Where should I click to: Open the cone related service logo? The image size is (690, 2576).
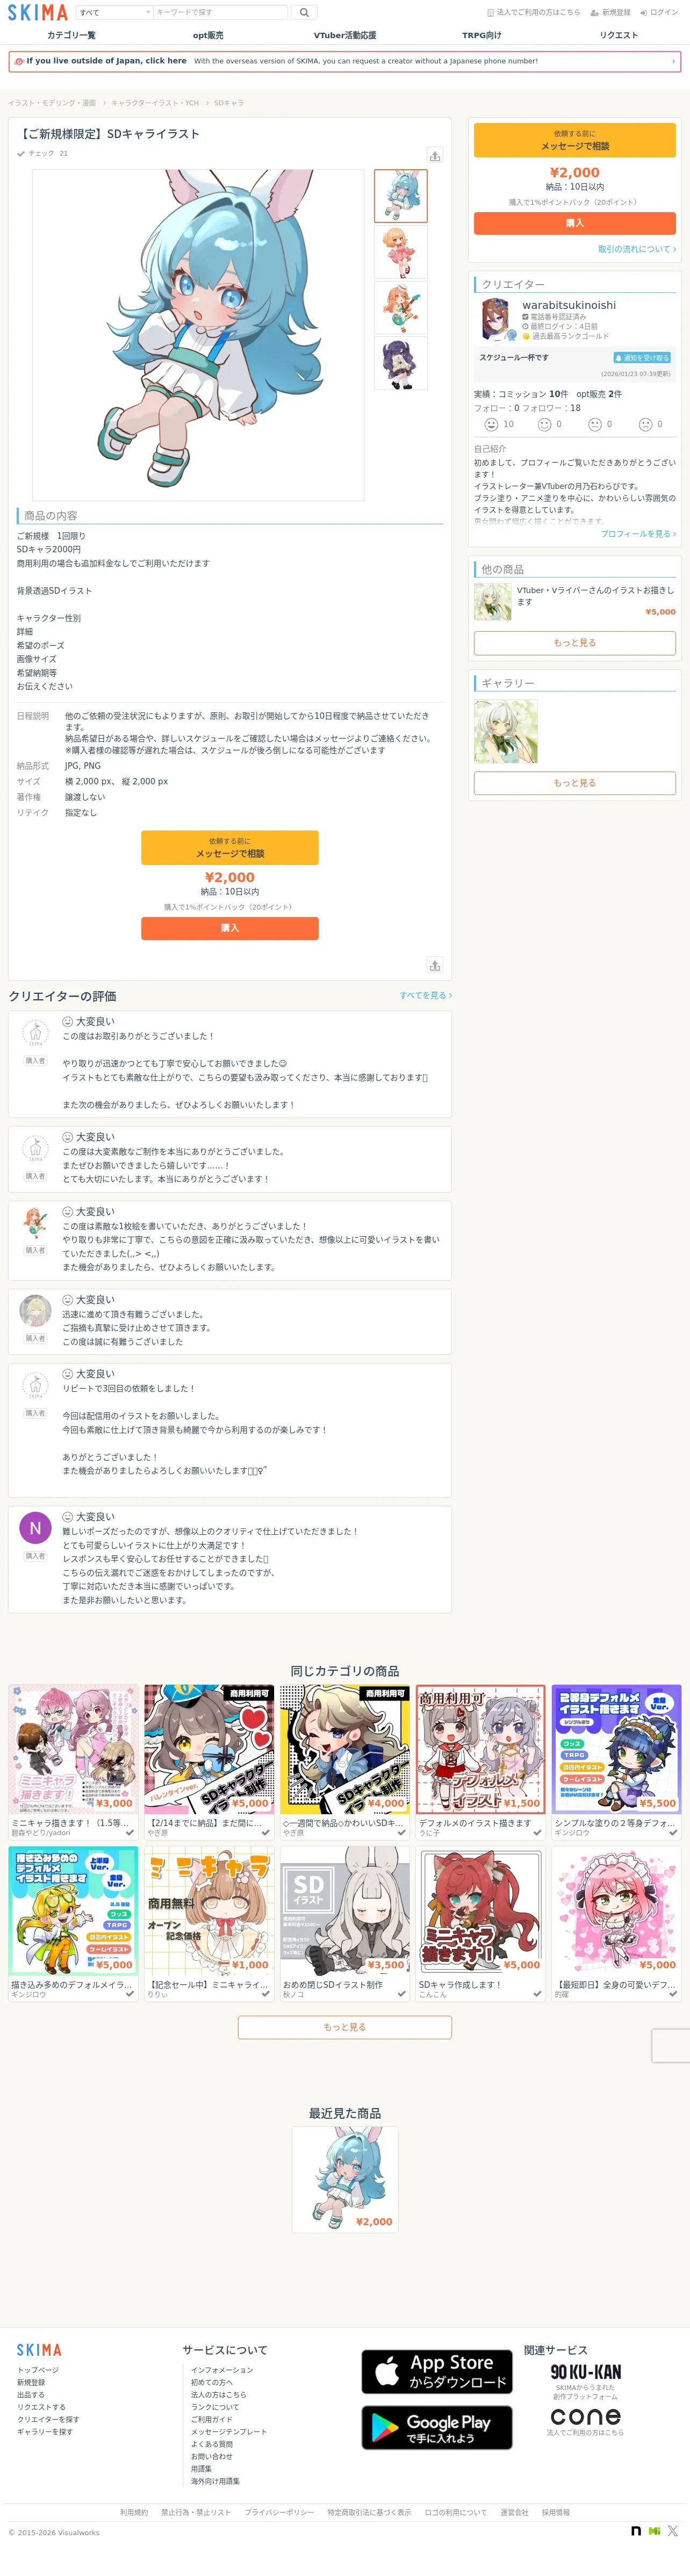(x=586, y=2416)
